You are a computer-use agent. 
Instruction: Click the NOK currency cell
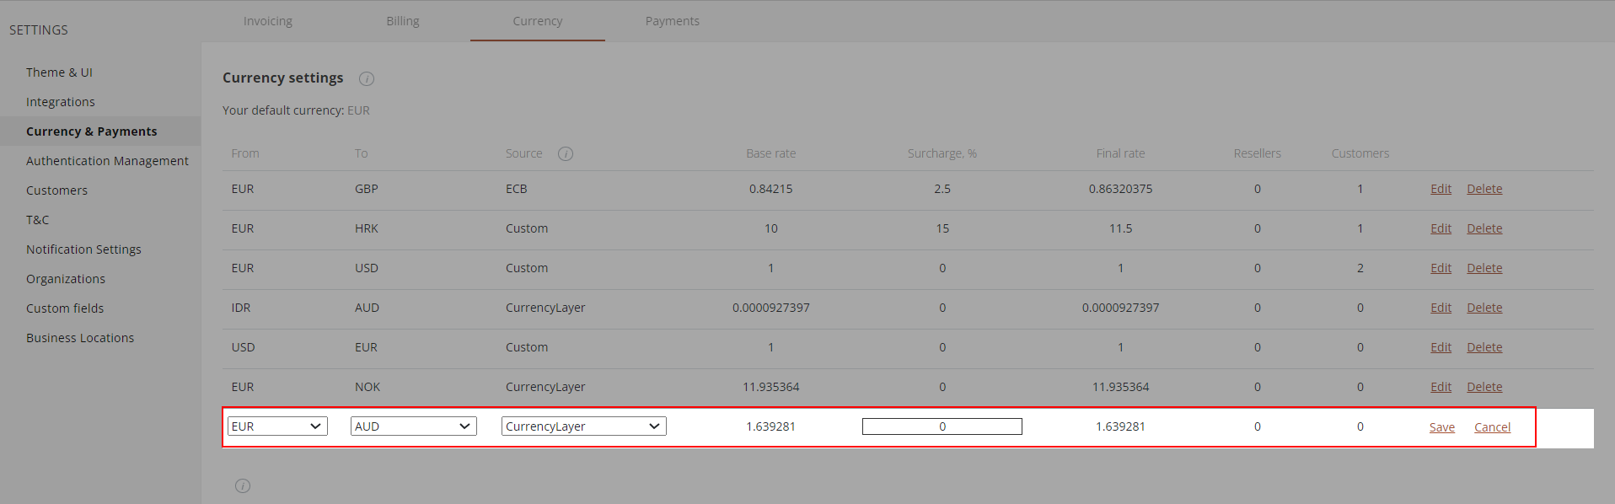[367, 387]
